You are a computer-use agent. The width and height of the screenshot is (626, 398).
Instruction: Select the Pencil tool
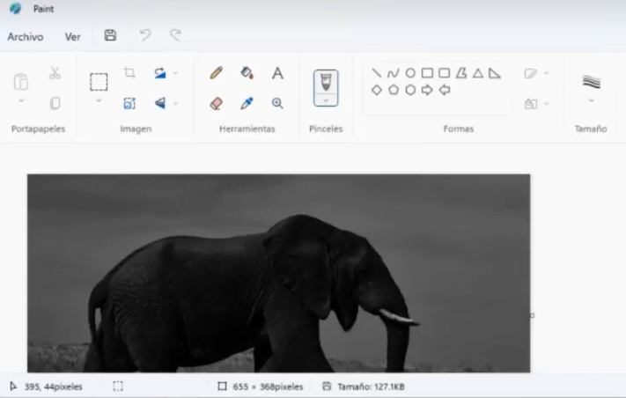click(217, 73)
